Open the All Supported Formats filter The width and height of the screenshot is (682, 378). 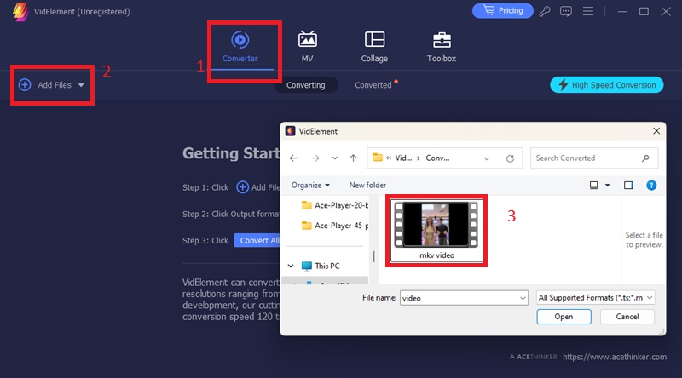[595, 298]
